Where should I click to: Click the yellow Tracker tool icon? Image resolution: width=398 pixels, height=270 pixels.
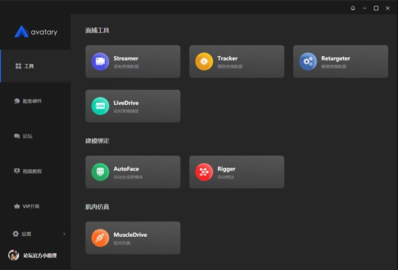click(x=204, y=62)
